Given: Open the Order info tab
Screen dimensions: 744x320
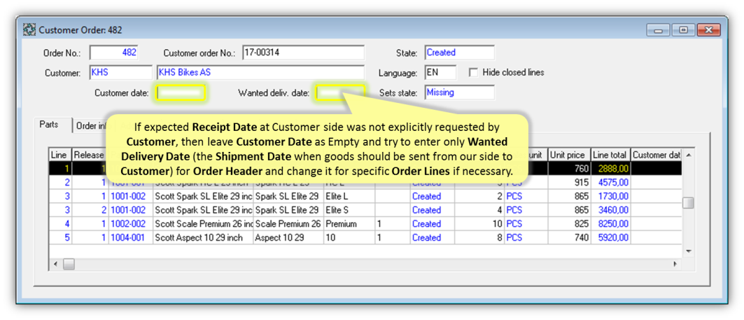Looking at the screenshot, I should point(90,126).
